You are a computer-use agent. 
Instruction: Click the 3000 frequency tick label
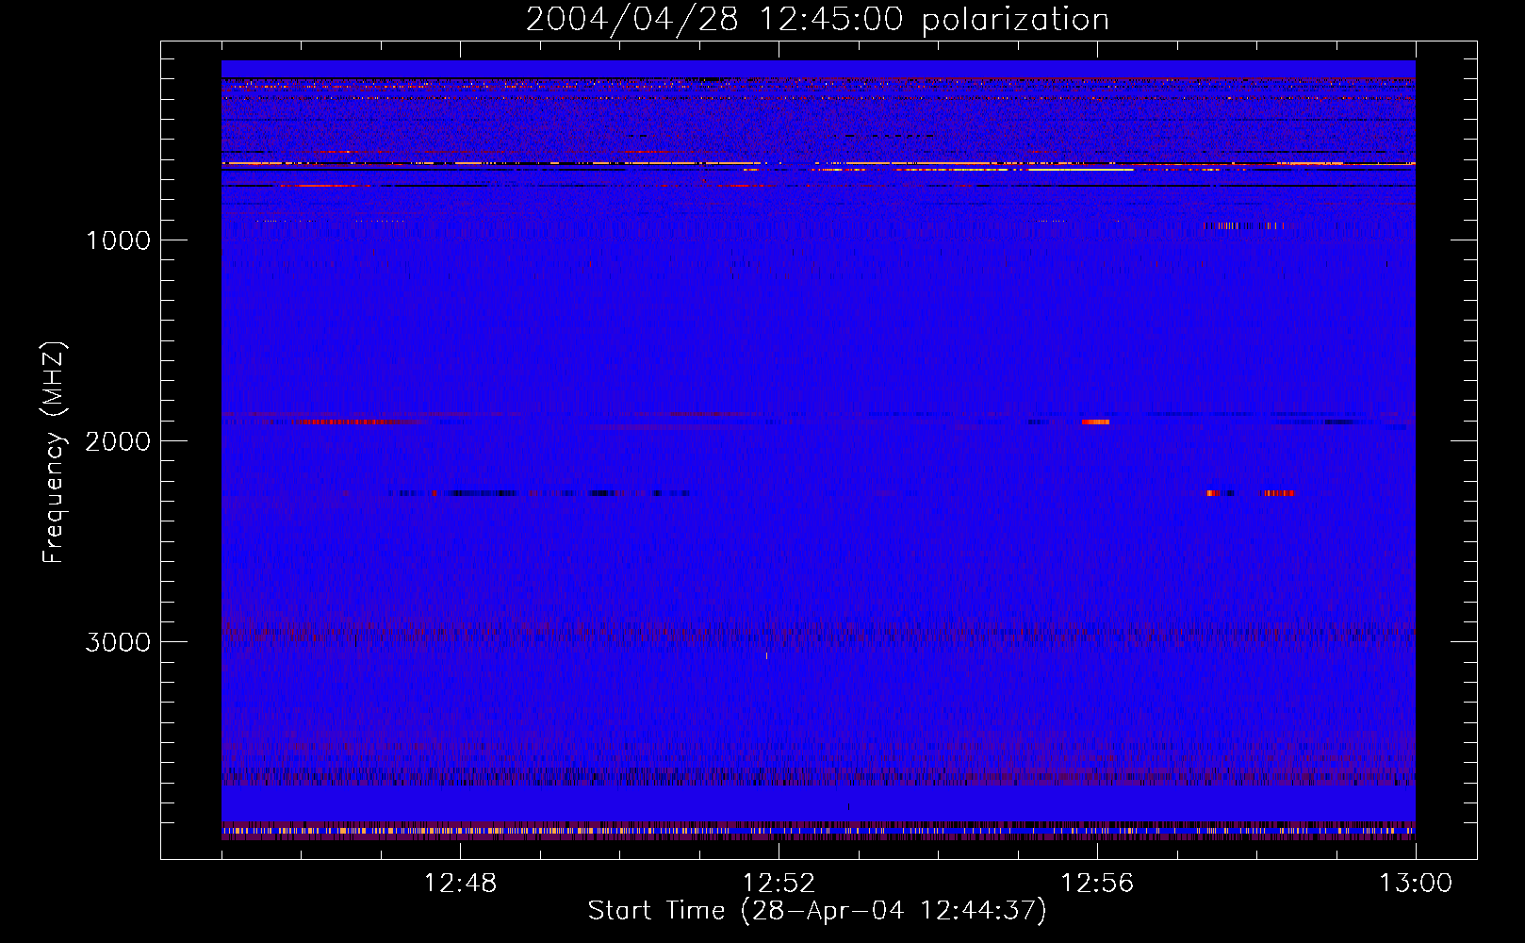pyautogui.click(x=118, y=642)
